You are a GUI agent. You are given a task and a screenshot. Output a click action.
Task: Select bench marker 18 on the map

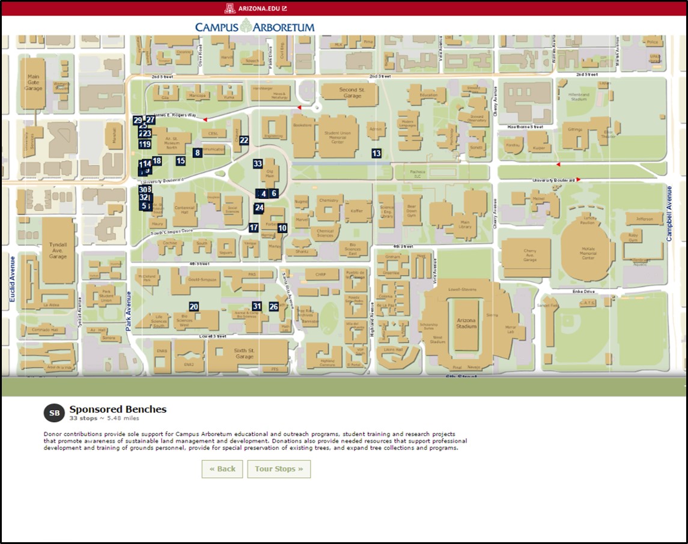[157, 161]
